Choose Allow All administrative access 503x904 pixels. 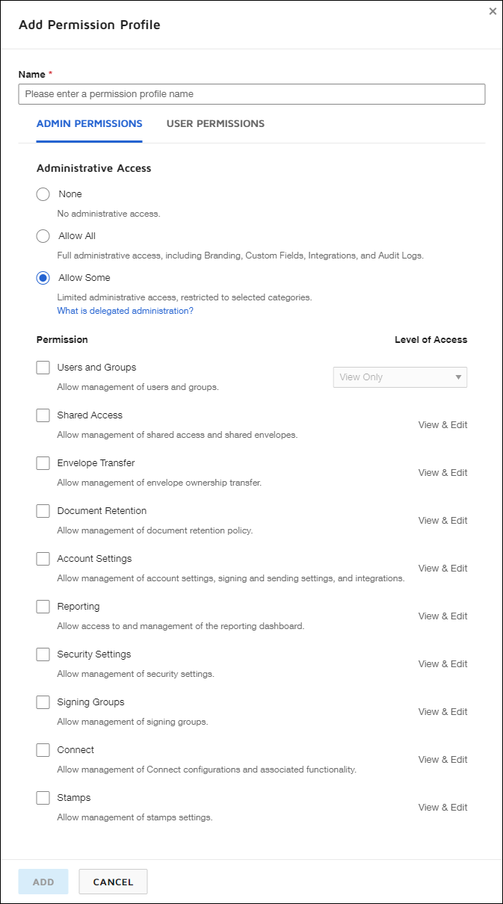(43, 235)
